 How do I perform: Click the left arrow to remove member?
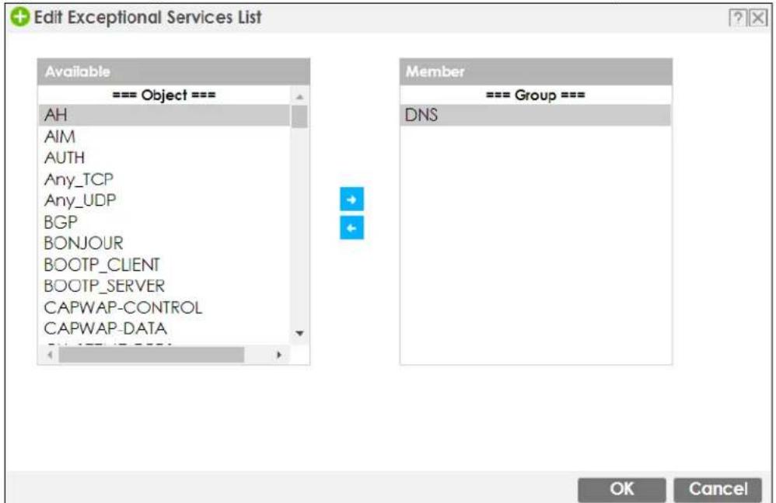coord(351,227)
